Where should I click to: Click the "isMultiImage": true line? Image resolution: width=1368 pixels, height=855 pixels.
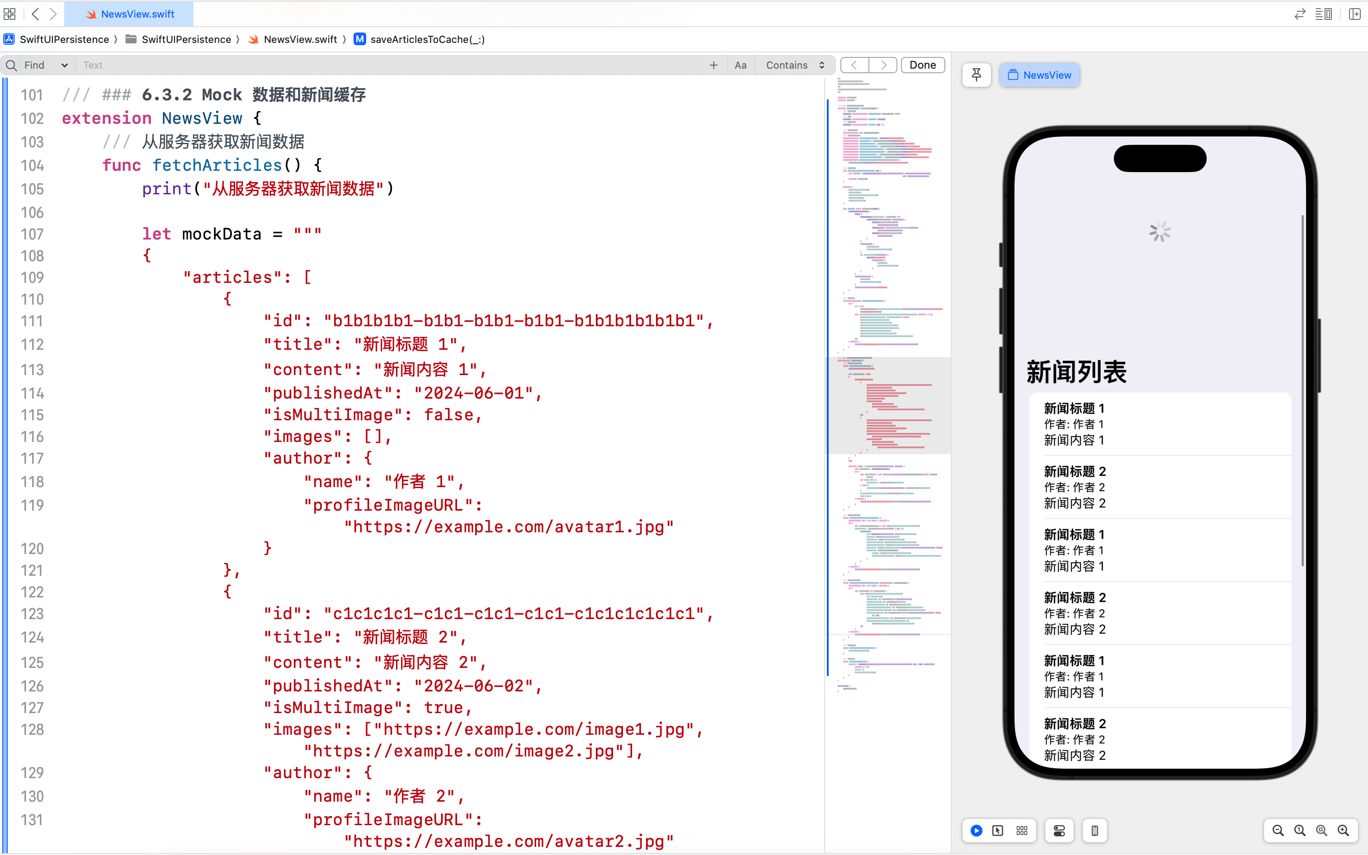(368, 707)
